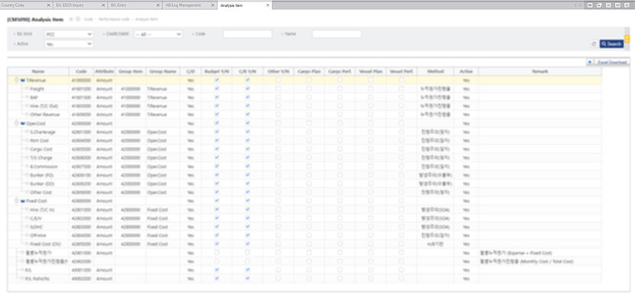Close the Analysis Item tab
This screenshot has width=635, height=297.
[x=267, y=5]
